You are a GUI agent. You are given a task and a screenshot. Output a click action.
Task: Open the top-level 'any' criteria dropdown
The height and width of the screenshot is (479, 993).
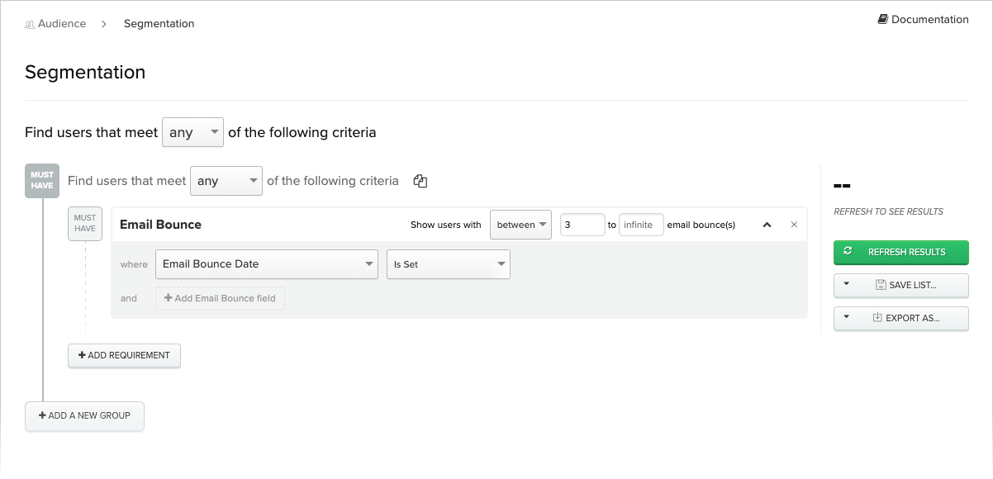click(x=192, y=132)
